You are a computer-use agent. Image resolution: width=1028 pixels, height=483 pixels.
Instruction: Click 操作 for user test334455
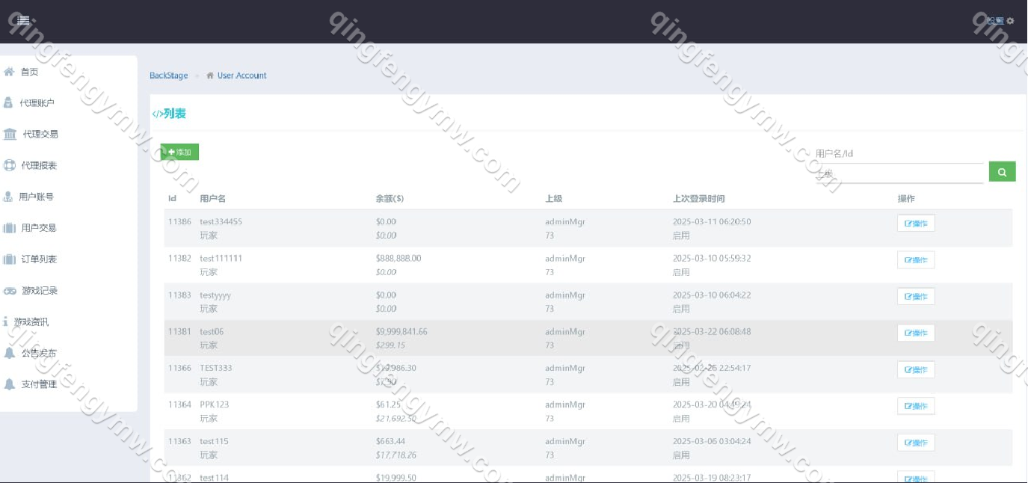click(916, 223)
